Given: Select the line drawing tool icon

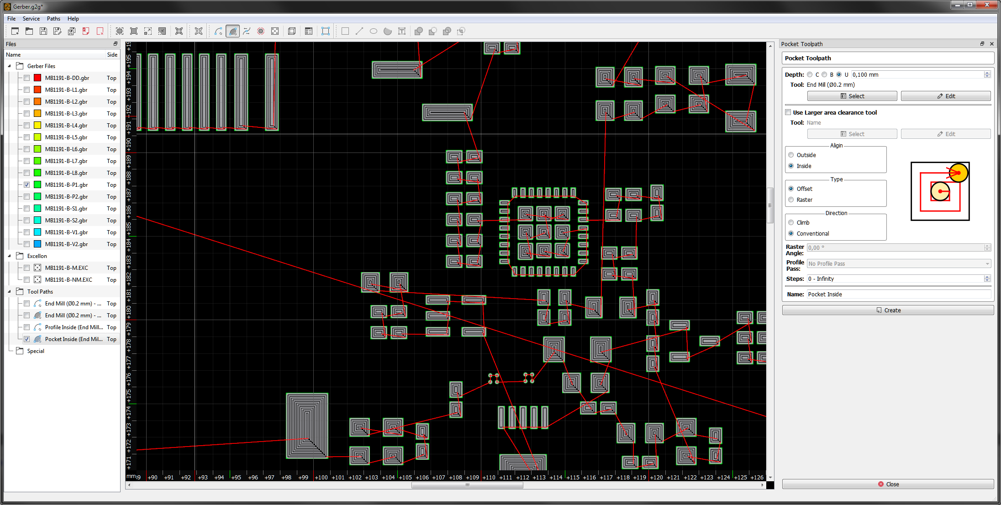Looking at the screenshot, I should coord(359,31).
